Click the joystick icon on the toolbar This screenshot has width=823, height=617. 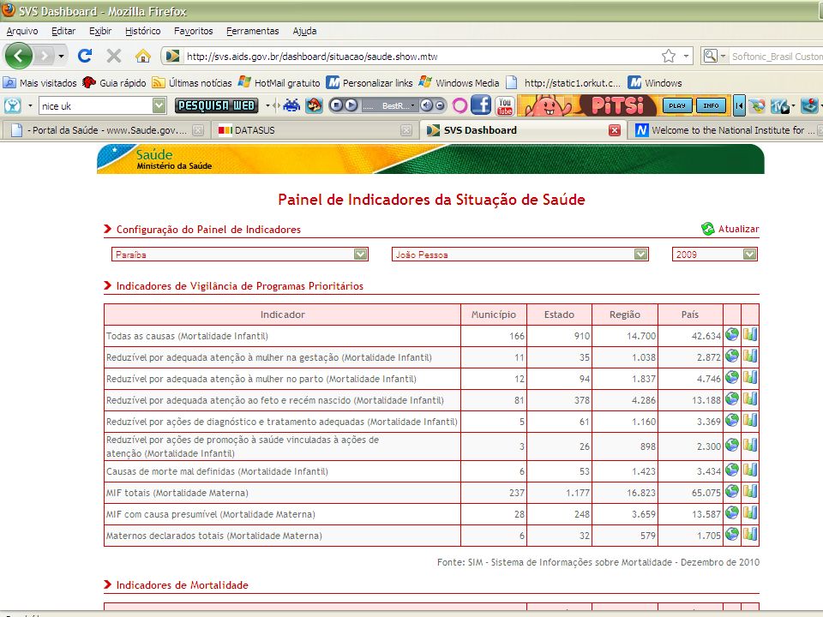[810, 105]
